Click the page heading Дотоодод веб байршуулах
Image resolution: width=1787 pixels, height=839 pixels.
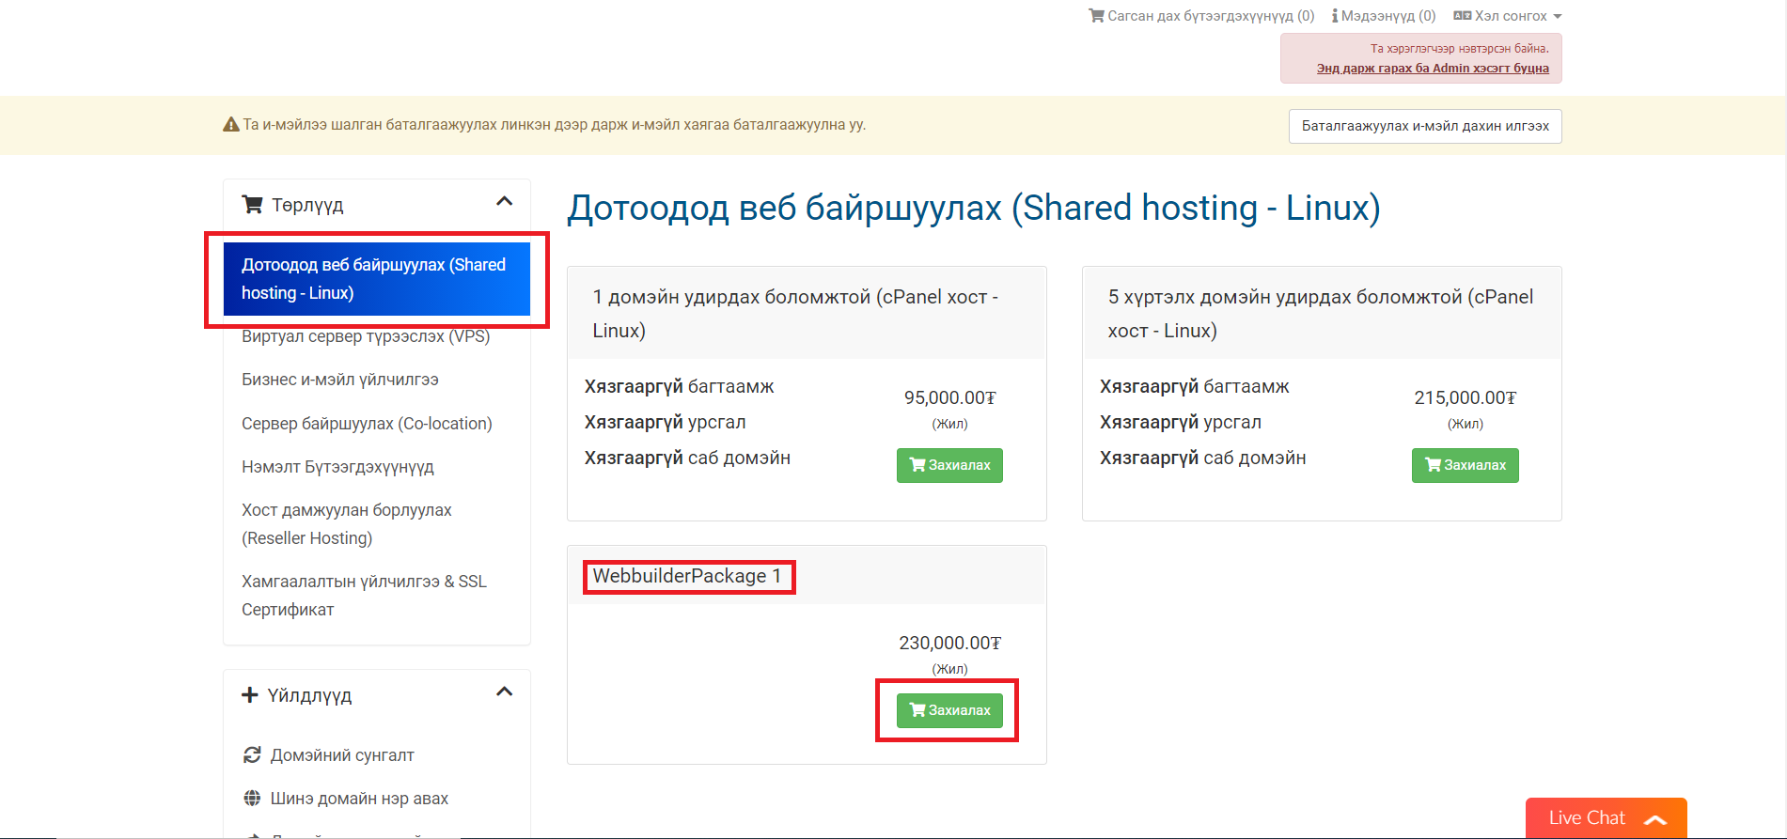click(x=974, y=208)
